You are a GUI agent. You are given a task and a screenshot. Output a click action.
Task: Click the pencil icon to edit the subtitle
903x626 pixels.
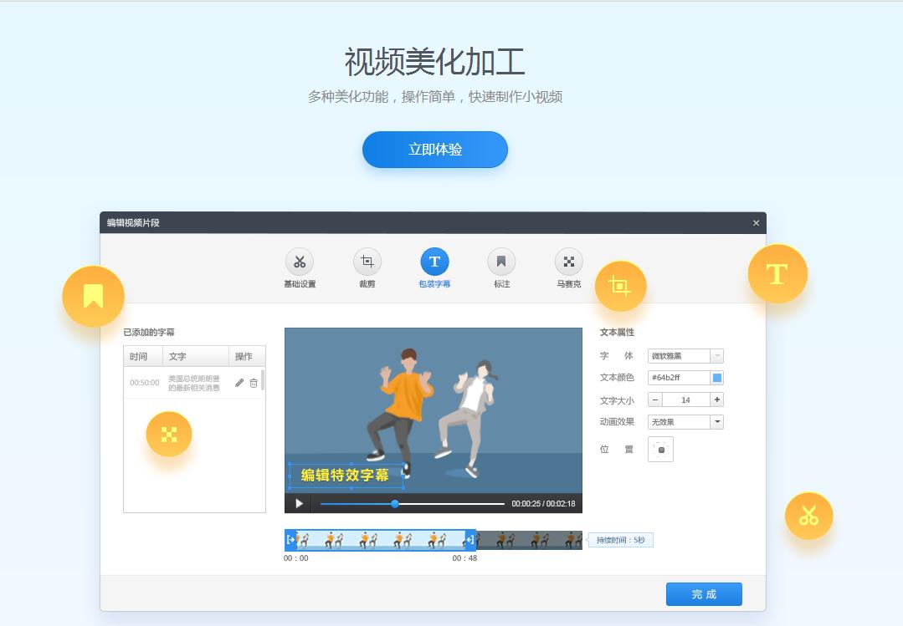238,382
